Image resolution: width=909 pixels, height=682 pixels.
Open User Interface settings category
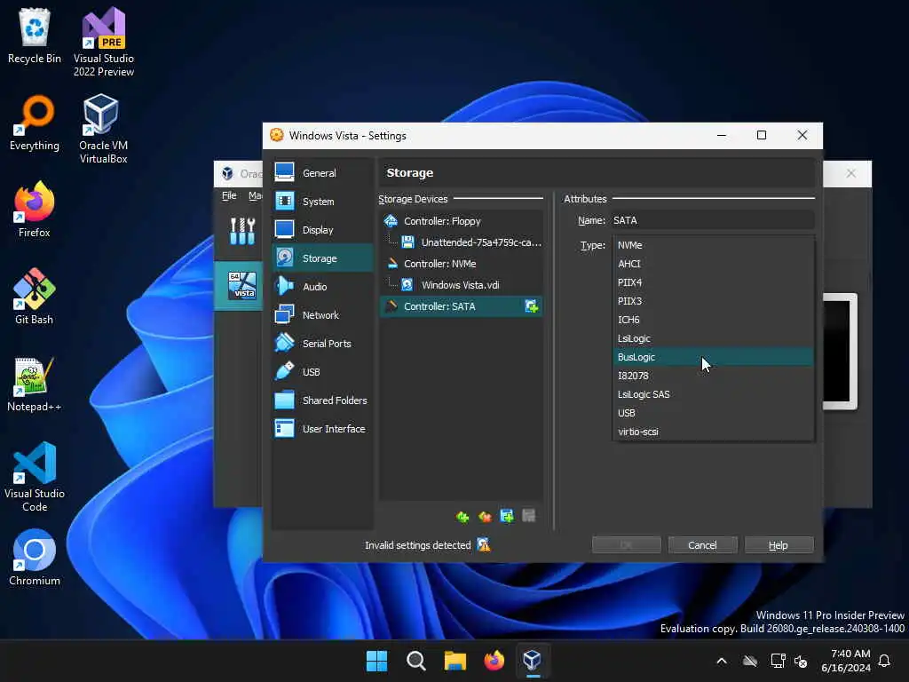point(322,429)
